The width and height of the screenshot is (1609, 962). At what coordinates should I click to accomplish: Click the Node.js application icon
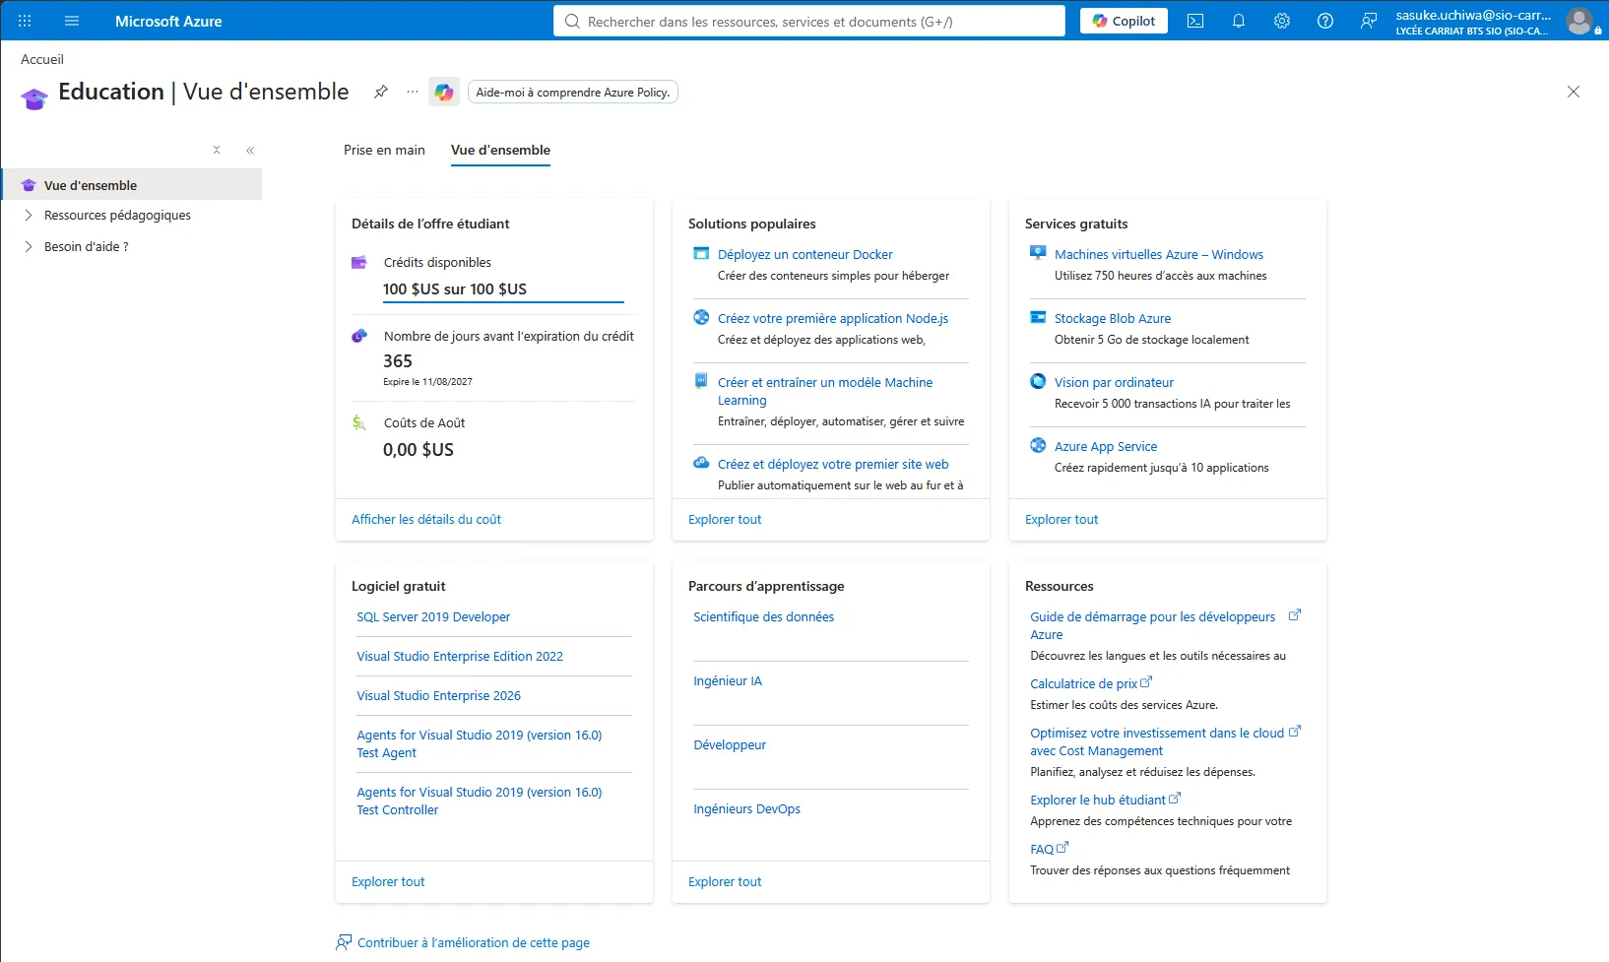701,317
